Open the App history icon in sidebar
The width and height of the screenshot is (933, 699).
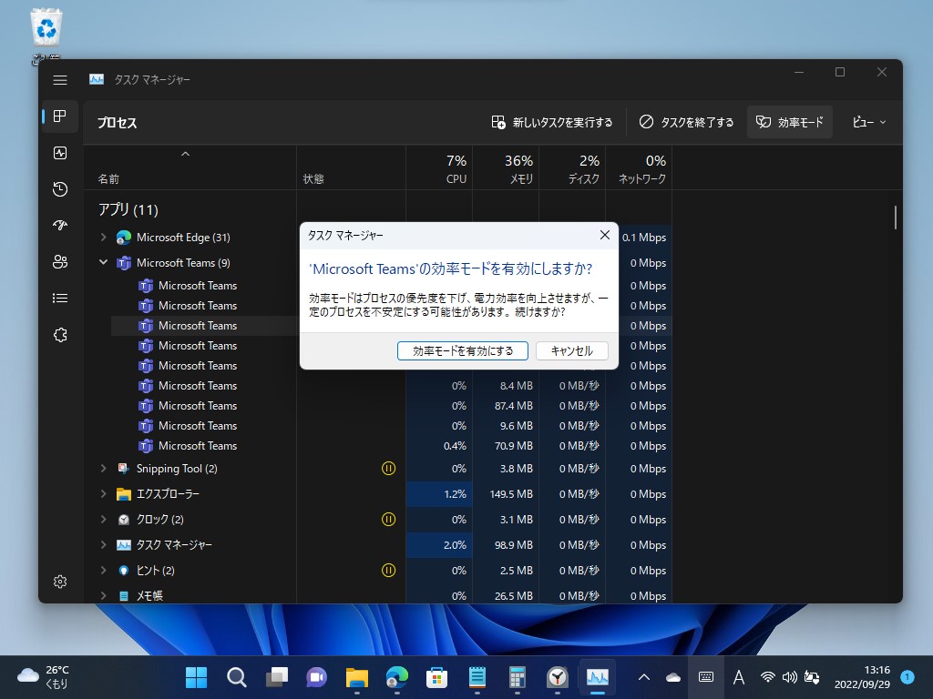click(60, 189)
